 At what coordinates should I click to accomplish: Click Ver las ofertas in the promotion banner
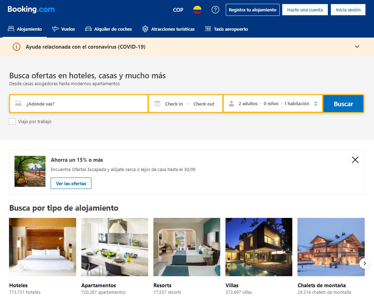71,183
